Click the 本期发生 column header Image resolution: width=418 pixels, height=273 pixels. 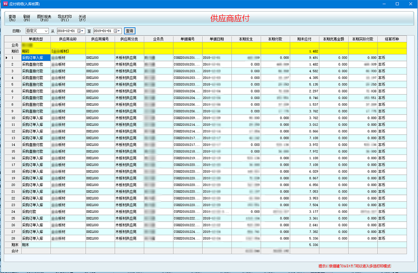click(246, 39)
